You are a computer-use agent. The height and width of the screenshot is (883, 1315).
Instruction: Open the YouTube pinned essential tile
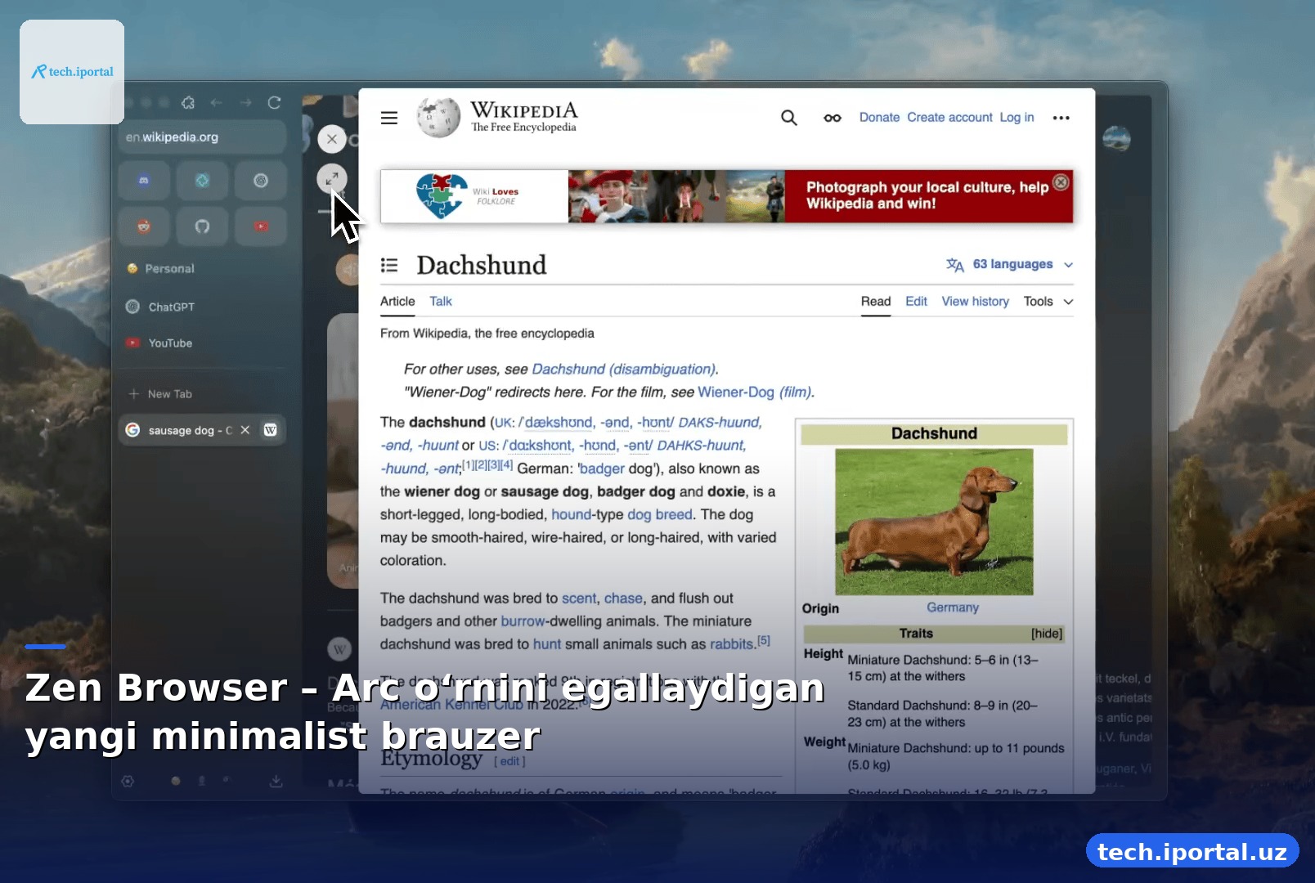coord(261,226)
